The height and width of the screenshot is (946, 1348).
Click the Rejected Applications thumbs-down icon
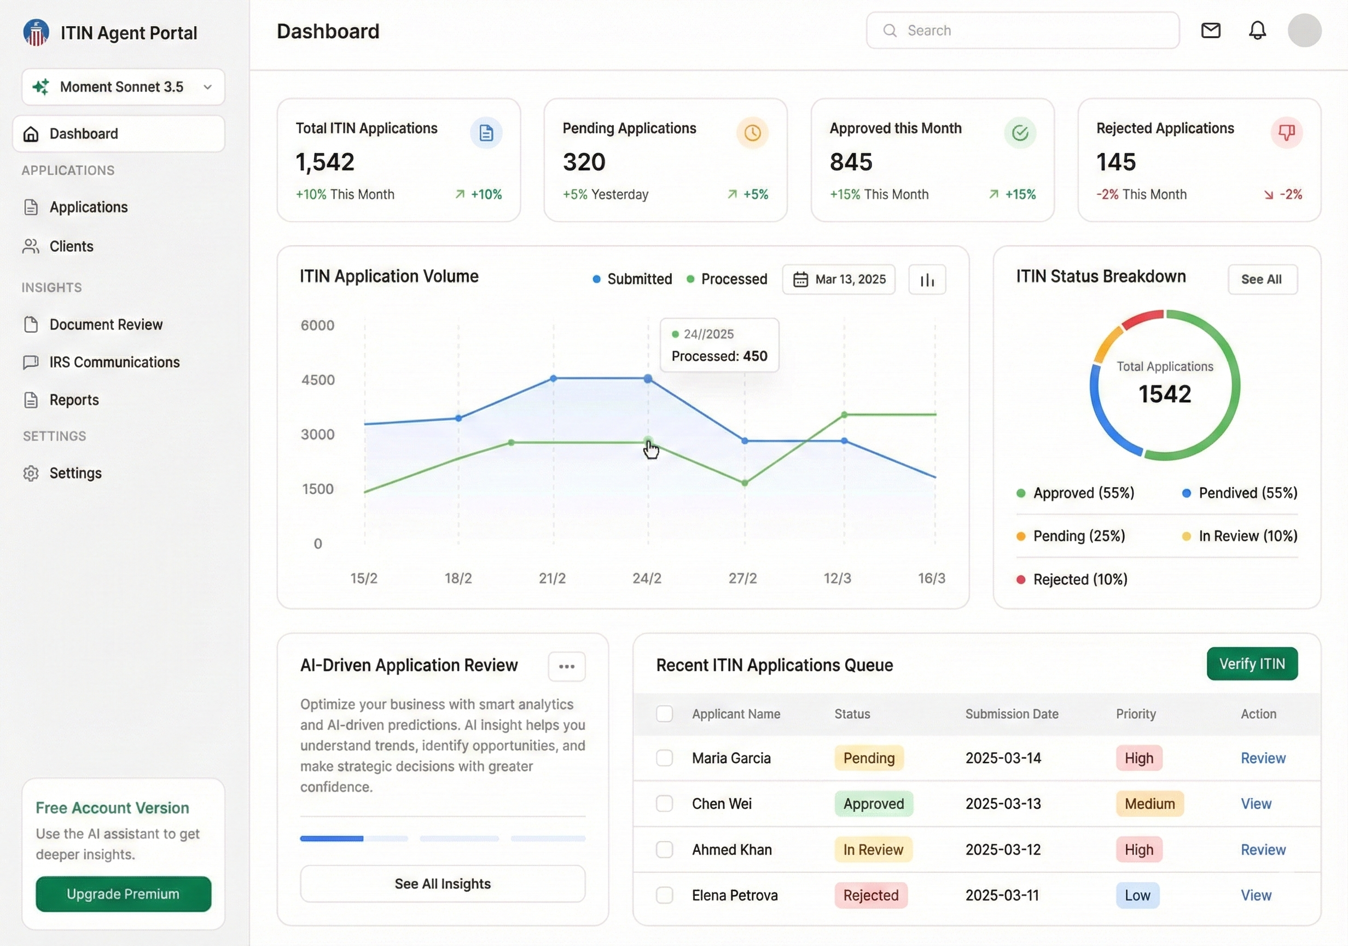coord(1286,133)
